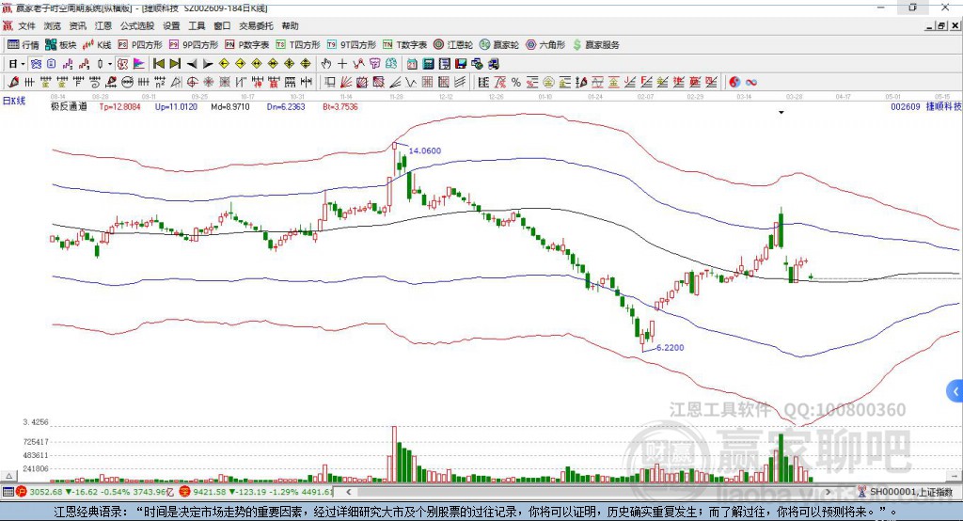Click the grid icon in status bar

(x=8, y=492)
